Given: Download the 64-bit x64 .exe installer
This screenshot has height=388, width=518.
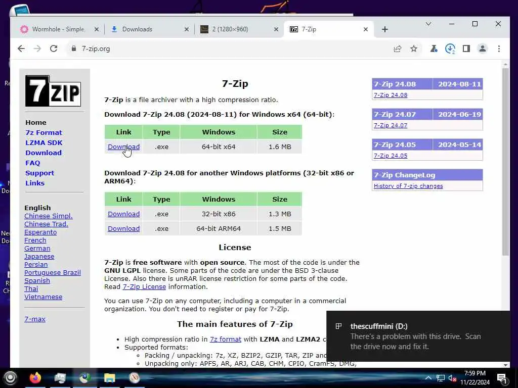Looking at the screenshot, I should (123, 147).
